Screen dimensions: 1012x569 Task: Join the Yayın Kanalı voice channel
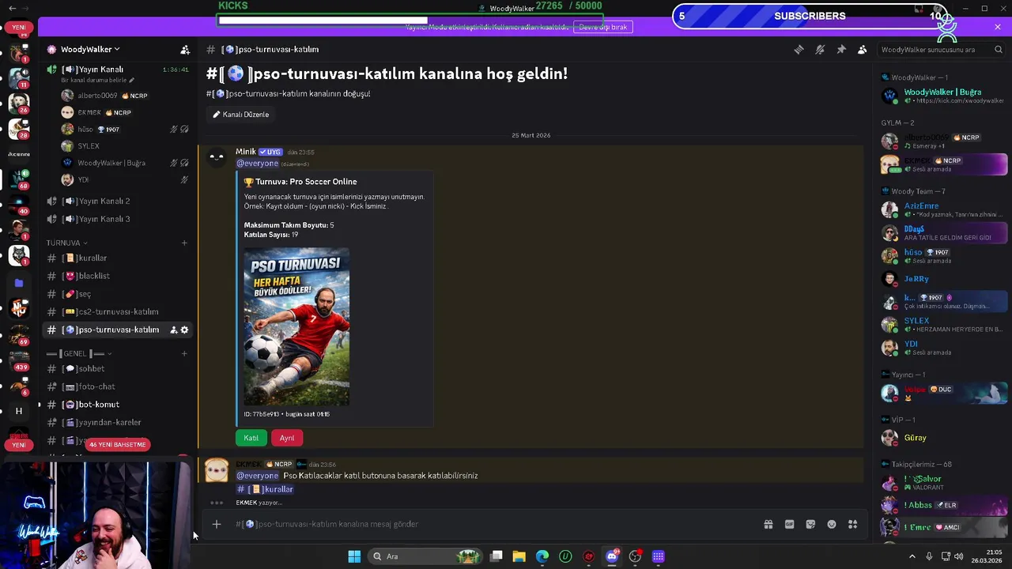point(100,70)
